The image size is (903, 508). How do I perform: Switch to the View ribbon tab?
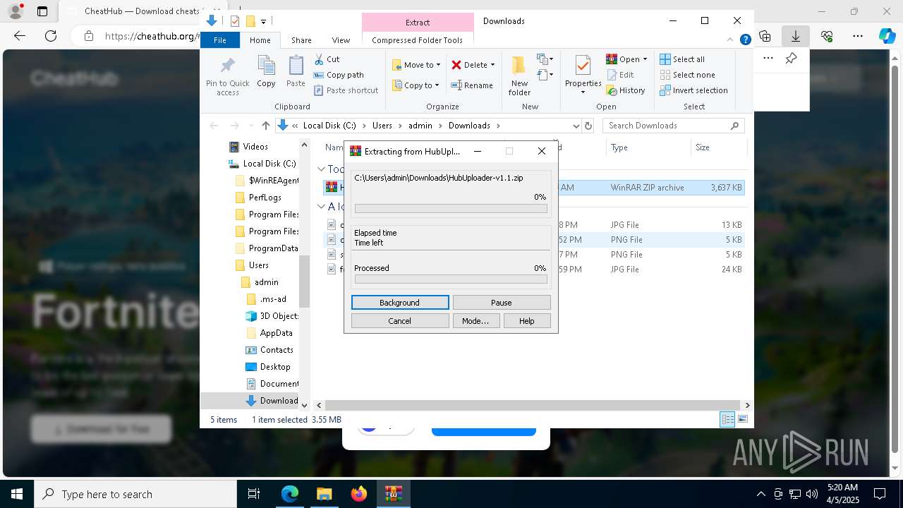[341, 40]
